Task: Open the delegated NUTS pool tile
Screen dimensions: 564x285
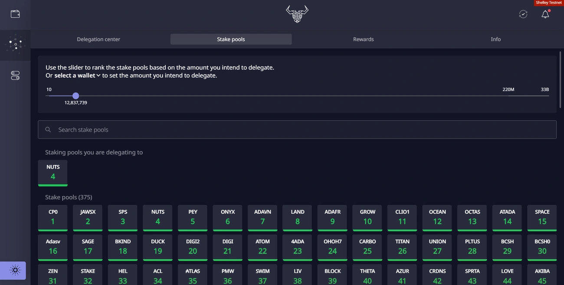Action: [52, 172]
